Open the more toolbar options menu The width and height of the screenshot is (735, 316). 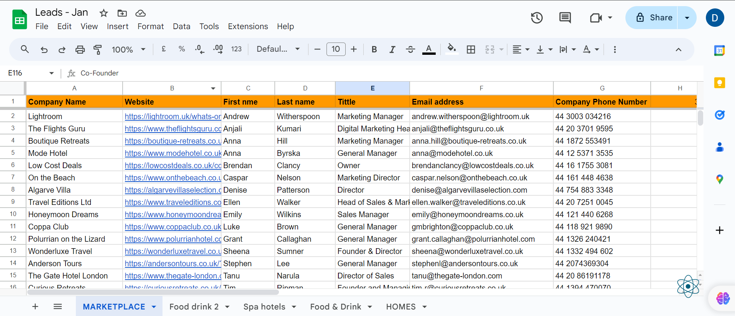(x=615, y=49)
